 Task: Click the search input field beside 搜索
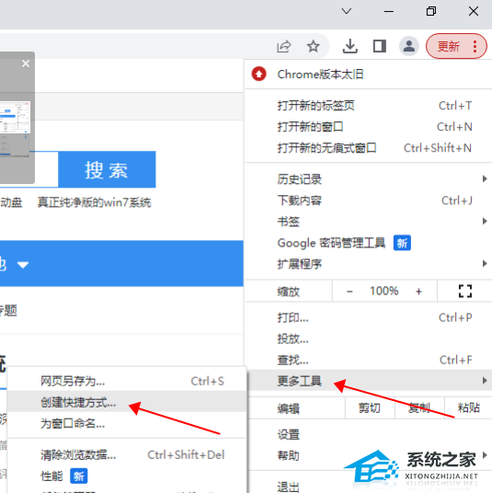46,169
